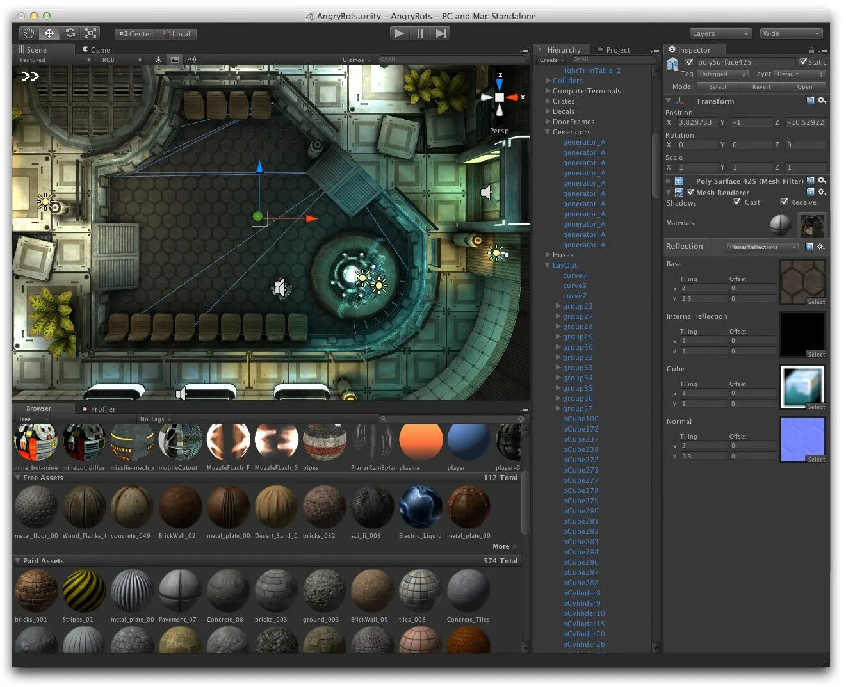Toggle scene audio speaker icon
The width and height of the screenshot is (846, 687).
tap(191, 60)
